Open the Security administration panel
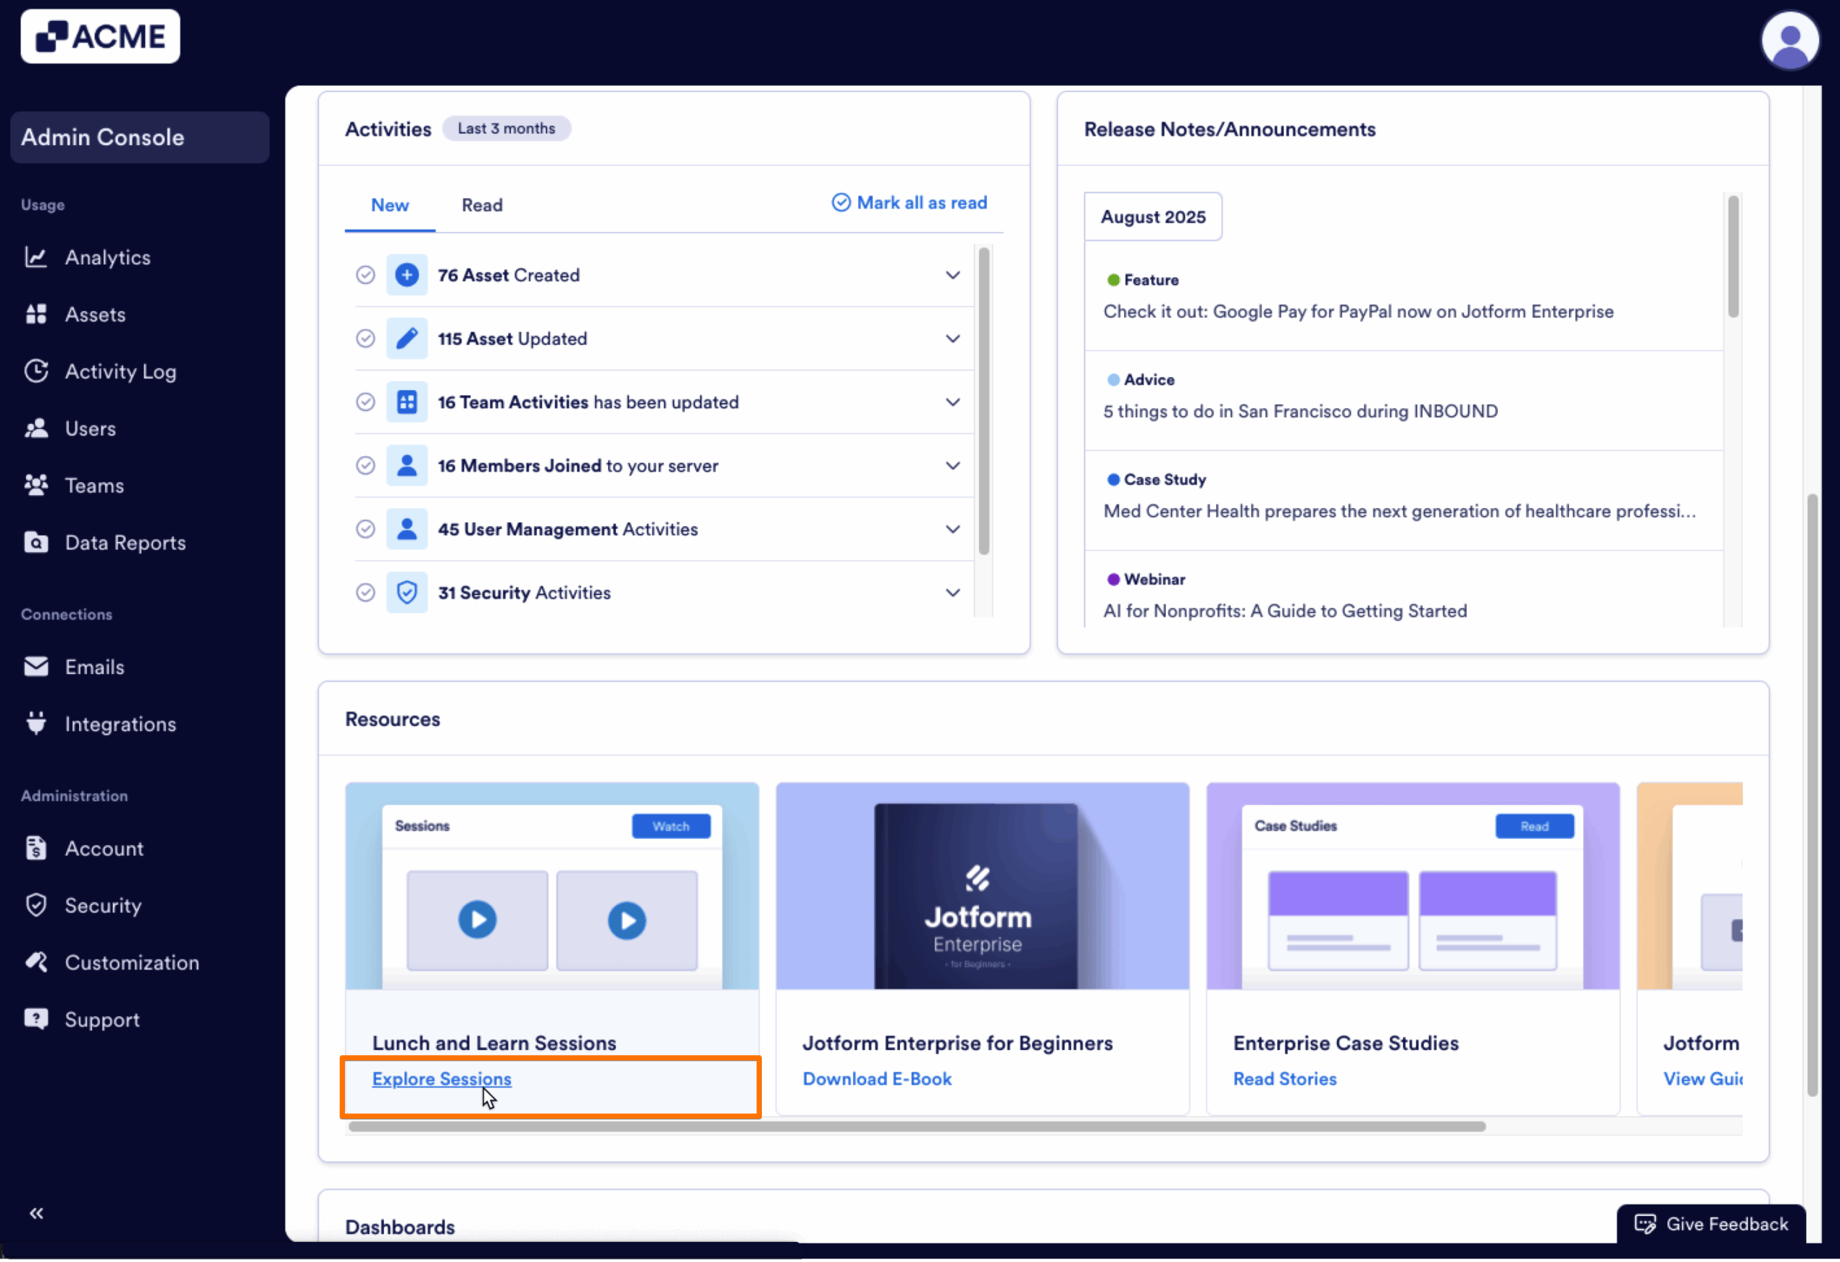Viewport: 1840px width, 1262px height. coord(102,905)
